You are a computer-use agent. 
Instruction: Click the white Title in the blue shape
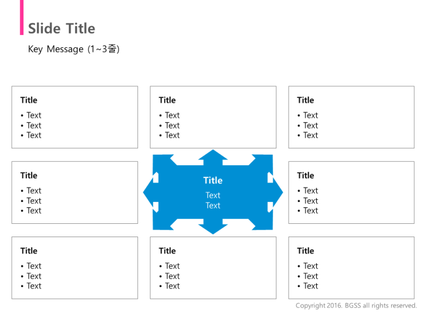pyautogui.click(x=213, y=180)
